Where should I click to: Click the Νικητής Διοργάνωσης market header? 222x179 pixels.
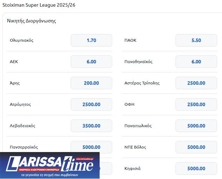coord(31,21)
